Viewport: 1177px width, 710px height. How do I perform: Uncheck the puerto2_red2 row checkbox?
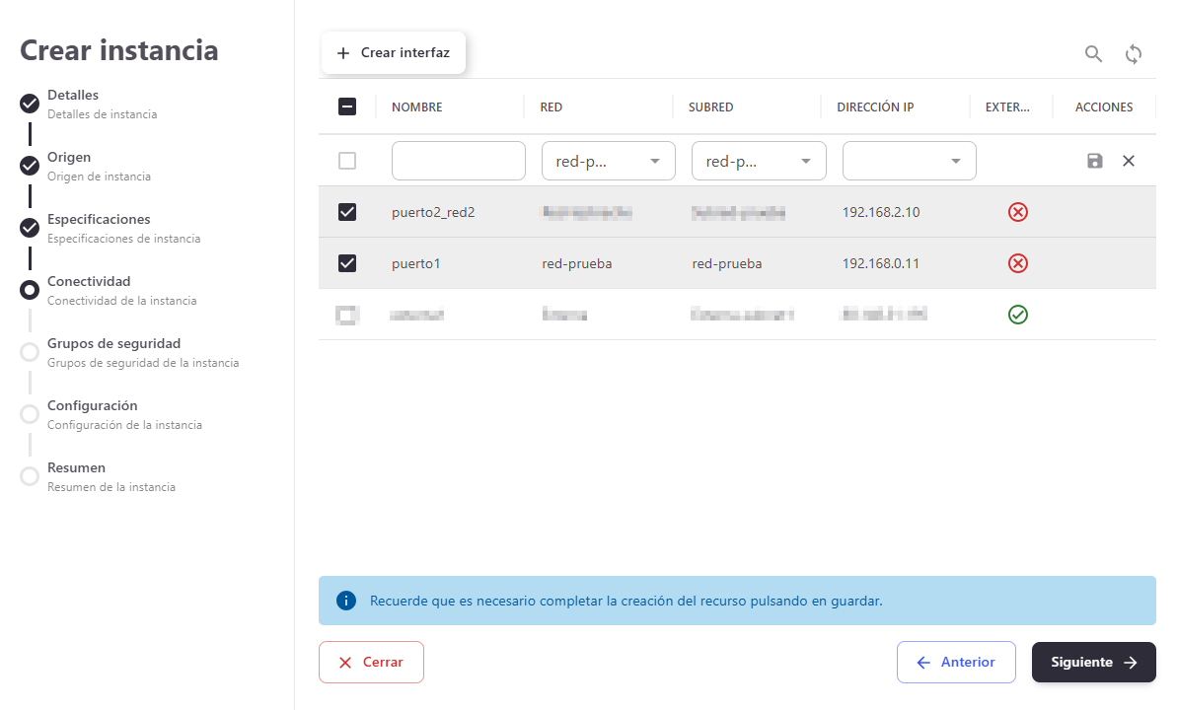347,212
